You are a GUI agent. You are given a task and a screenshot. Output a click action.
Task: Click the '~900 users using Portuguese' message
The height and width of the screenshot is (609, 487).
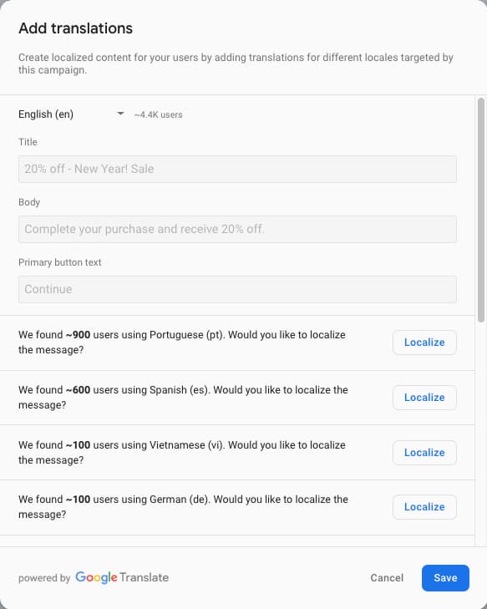182,343
